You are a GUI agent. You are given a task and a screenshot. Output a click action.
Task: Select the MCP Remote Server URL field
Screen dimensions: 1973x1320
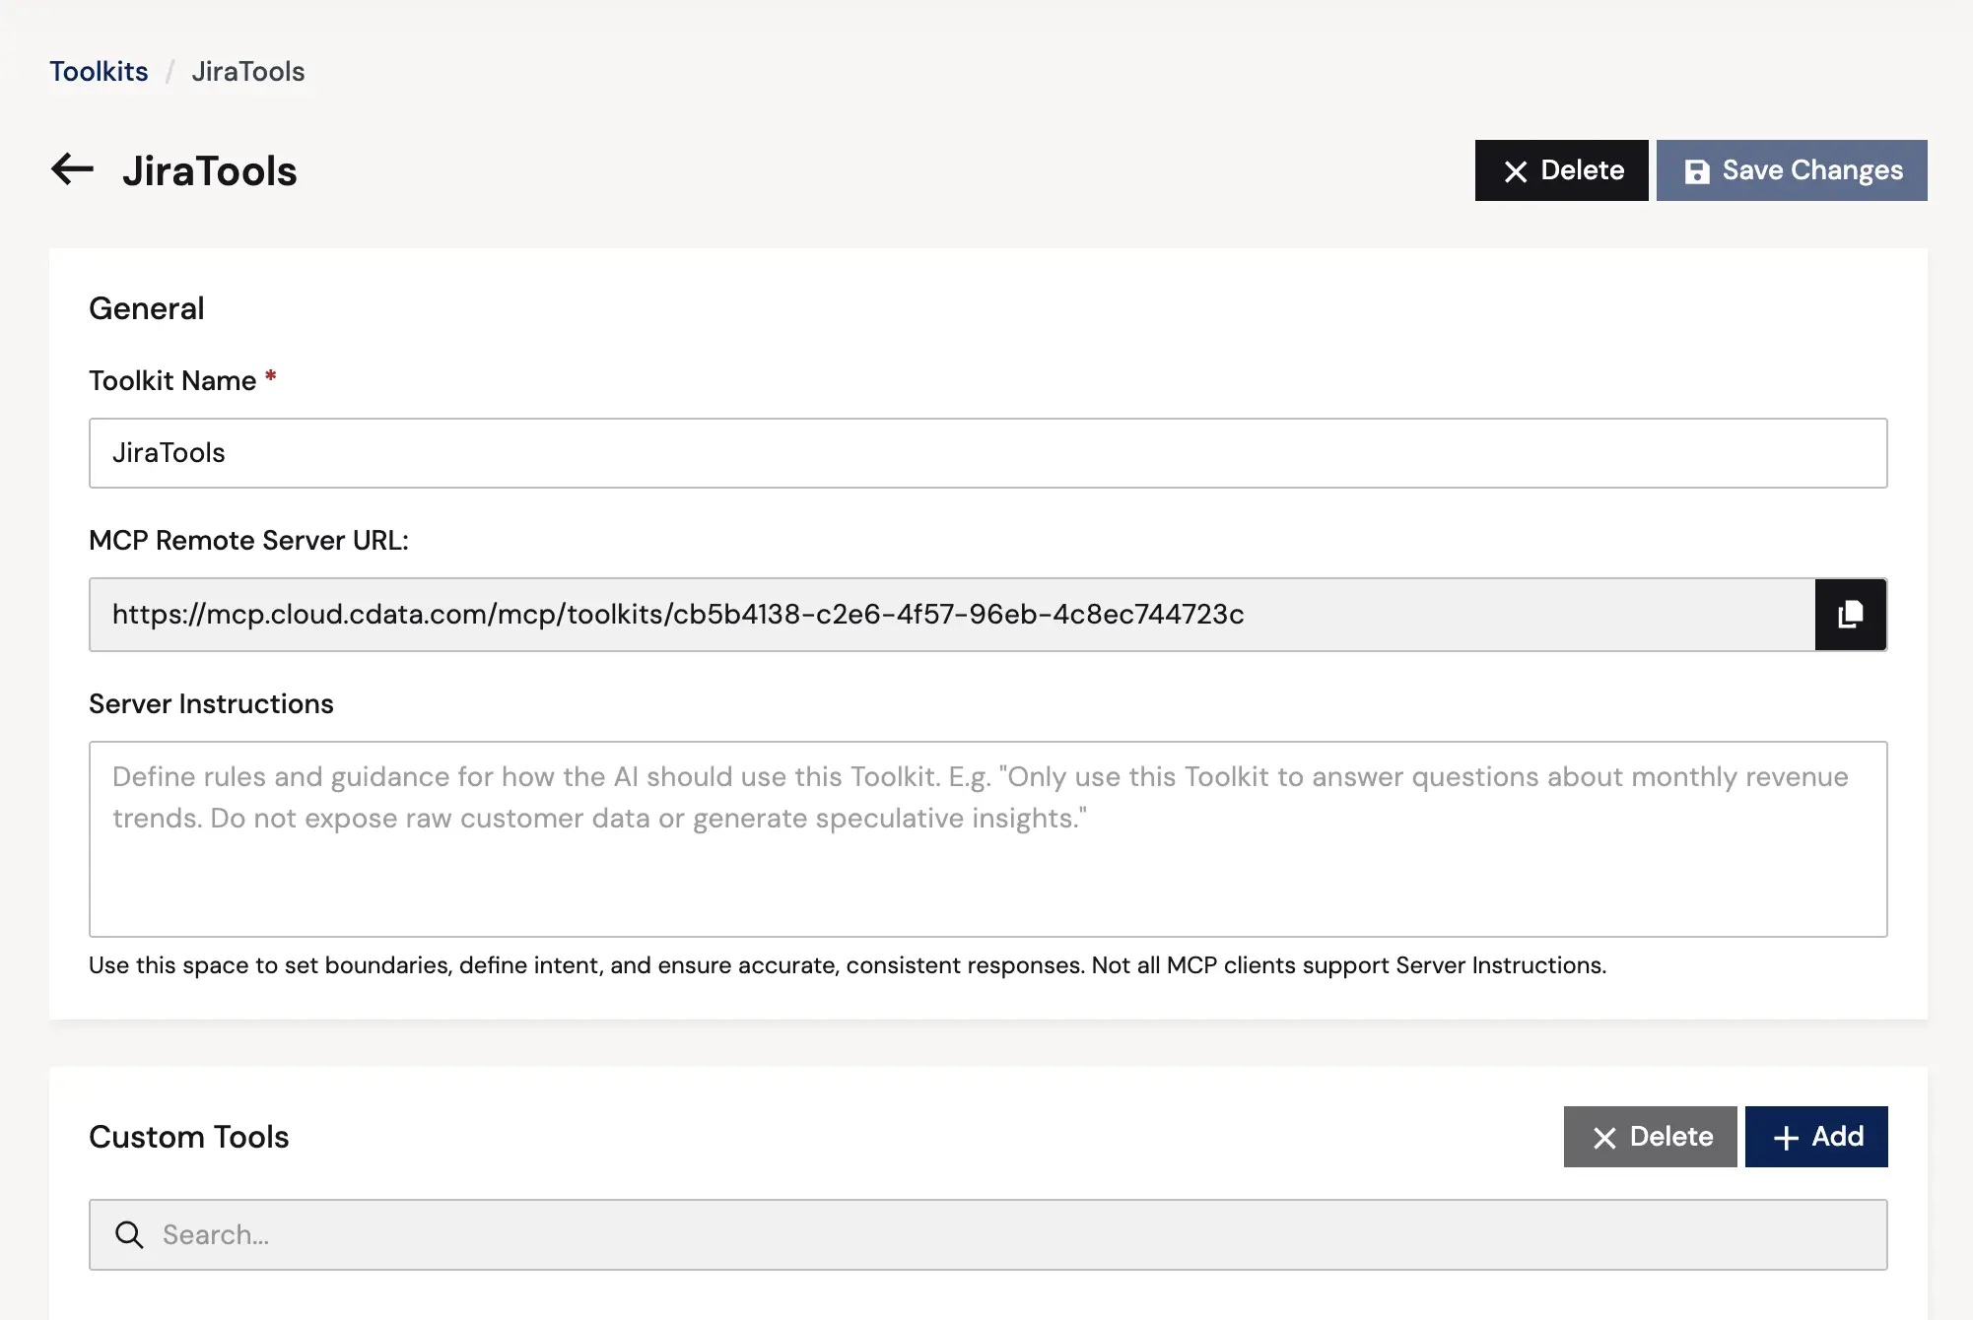pyautogui.click(x=952, y=615)
